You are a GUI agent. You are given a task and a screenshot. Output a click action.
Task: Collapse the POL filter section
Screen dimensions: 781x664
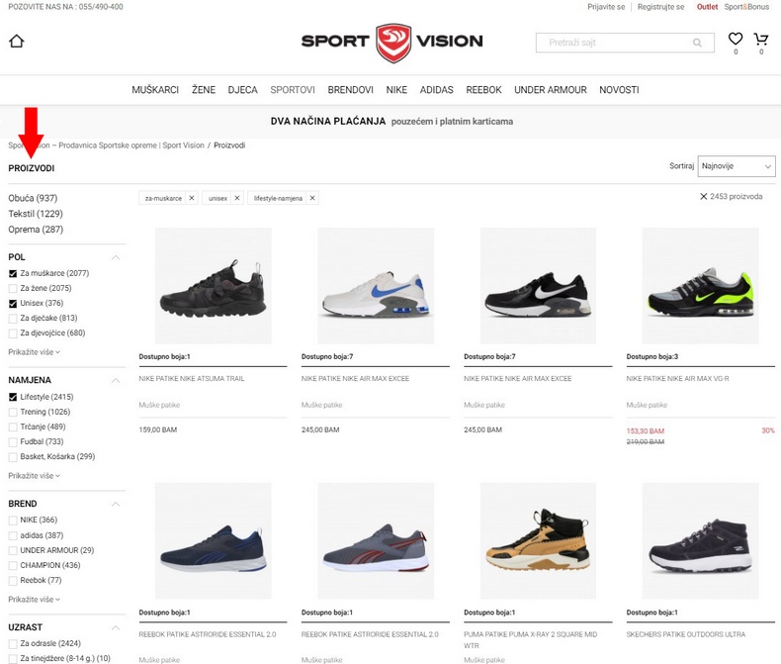116,257
